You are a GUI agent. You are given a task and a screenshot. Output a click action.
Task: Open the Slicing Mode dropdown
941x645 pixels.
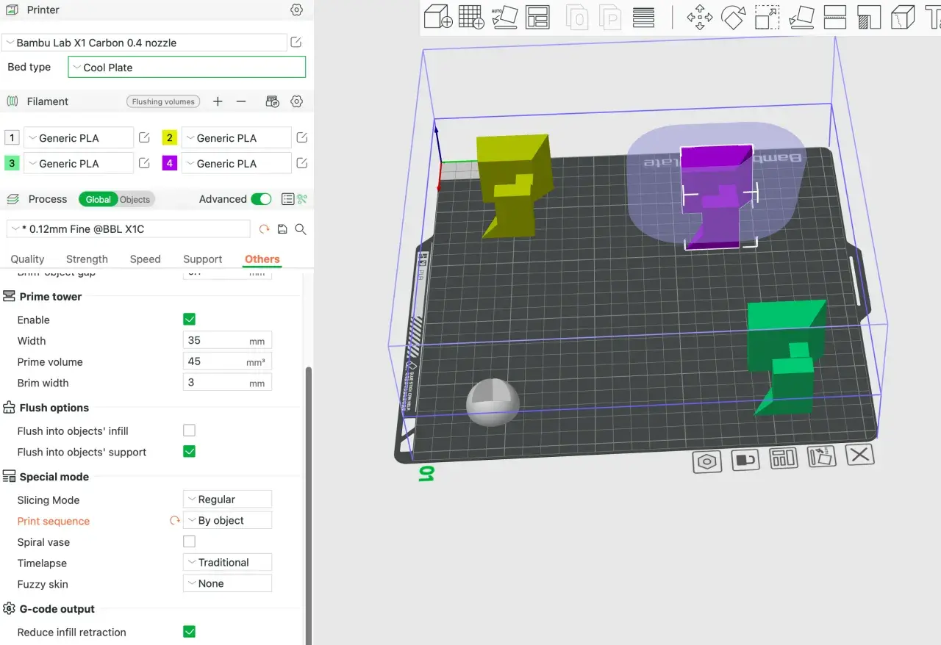coord(227,500)
